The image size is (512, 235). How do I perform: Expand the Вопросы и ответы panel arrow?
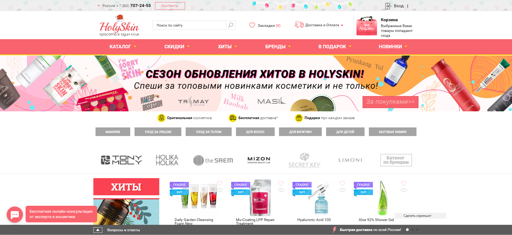98,230
